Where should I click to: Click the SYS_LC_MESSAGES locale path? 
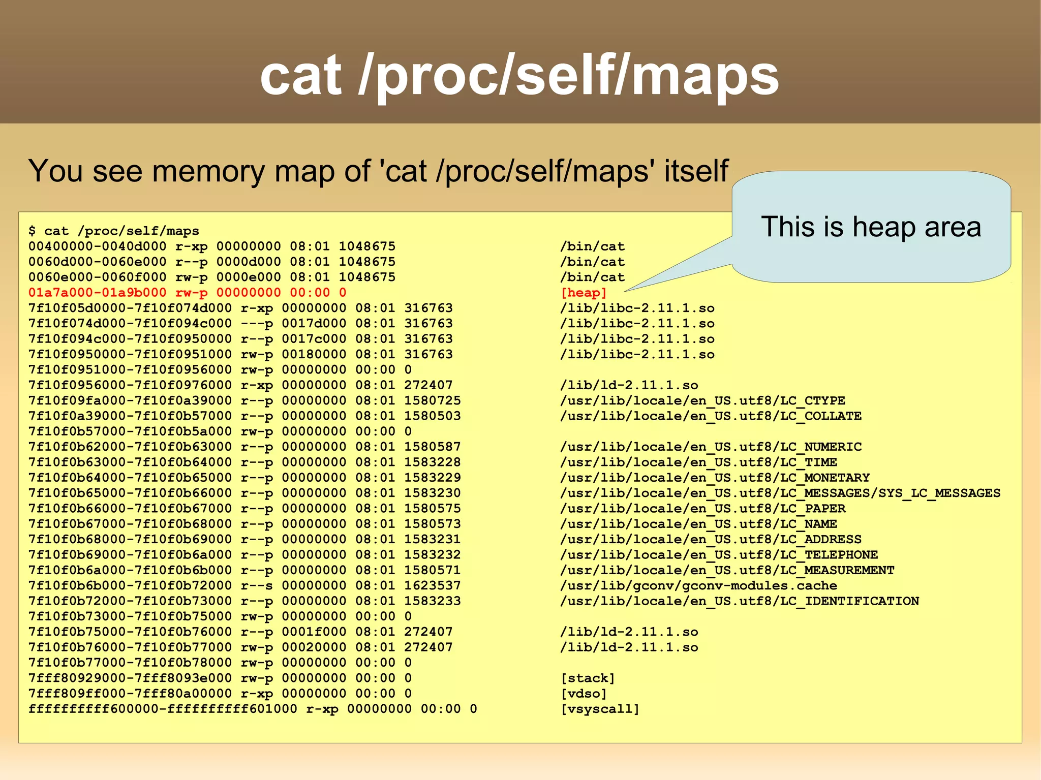pyautogui.click(x=780, y=493)
